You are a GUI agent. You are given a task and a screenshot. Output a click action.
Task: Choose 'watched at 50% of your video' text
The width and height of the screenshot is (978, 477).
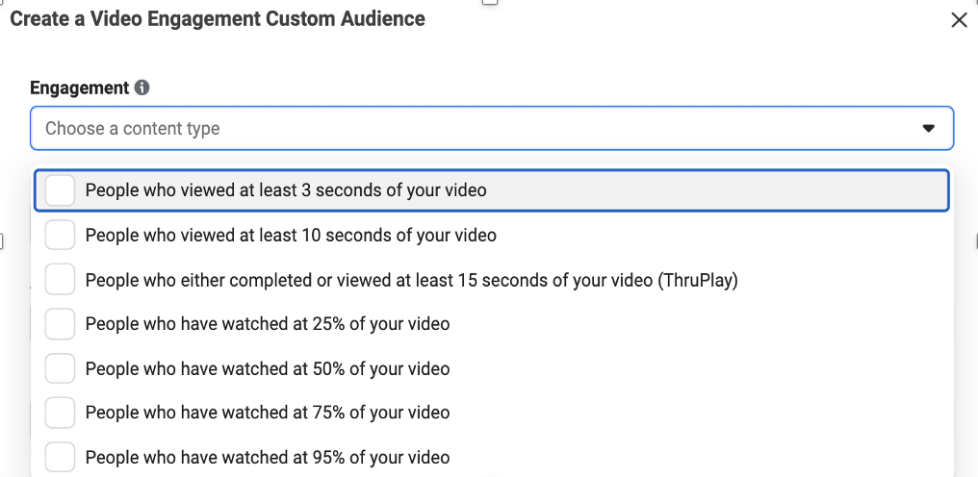pos(267,368)
